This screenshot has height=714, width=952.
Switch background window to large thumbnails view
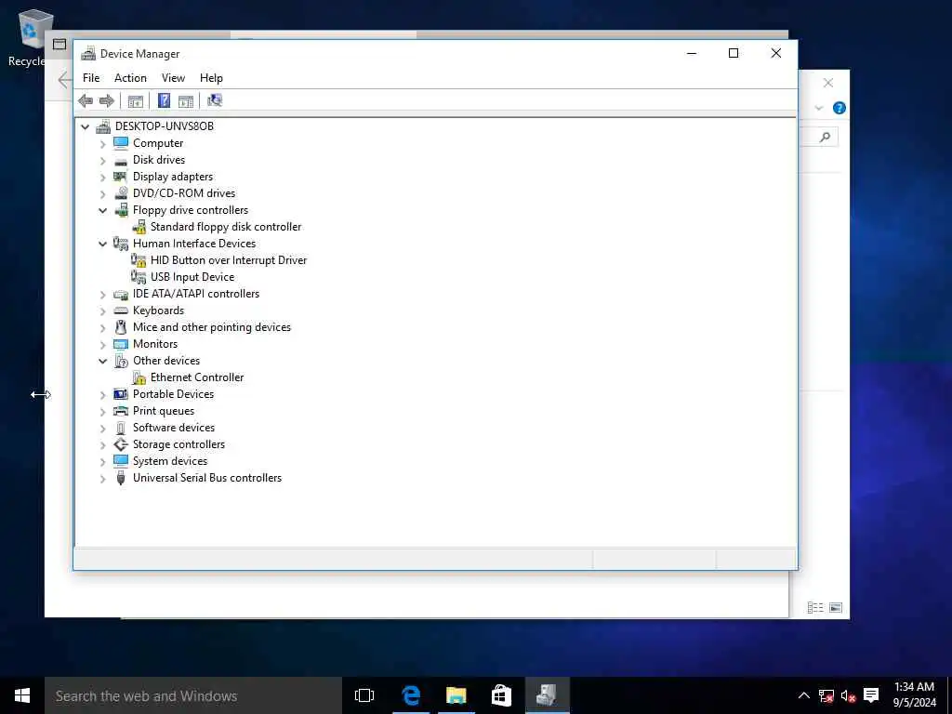(x=836, y=608)
